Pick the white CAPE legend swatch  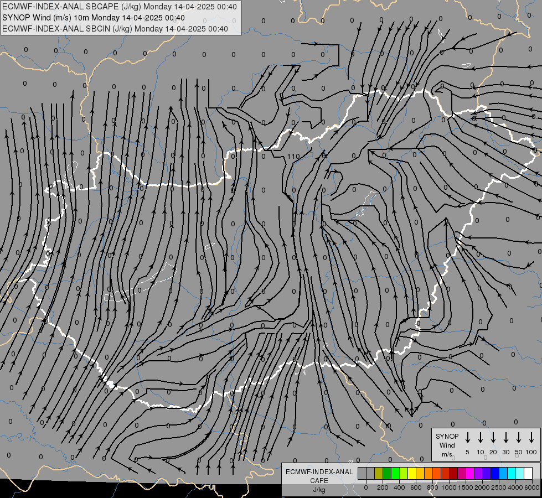[529, 473]
